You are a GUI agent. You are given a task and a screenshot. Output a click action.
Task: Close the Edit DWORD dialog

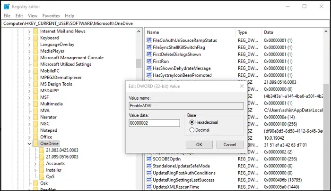(x=242, y=86)
